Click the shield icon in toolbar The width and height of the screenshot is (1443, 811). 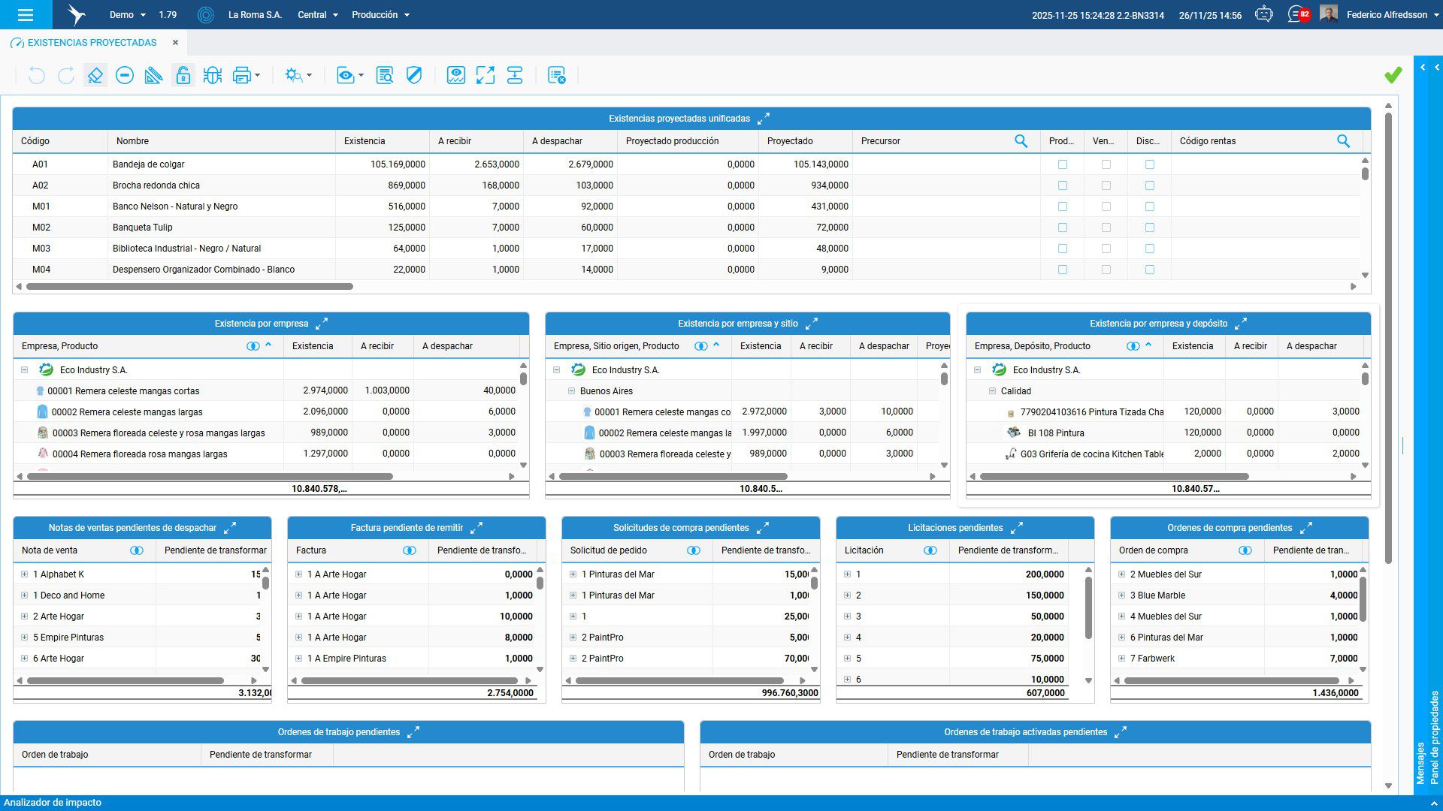click(413, 75)
